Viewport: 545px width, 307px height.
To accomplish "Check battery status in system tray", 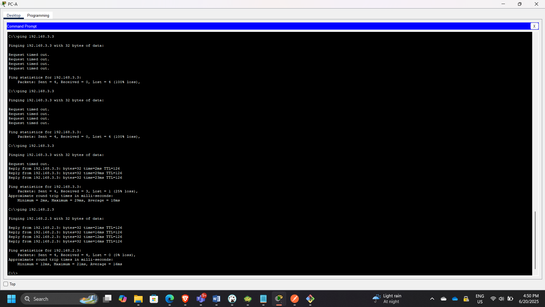I will 511,299.
